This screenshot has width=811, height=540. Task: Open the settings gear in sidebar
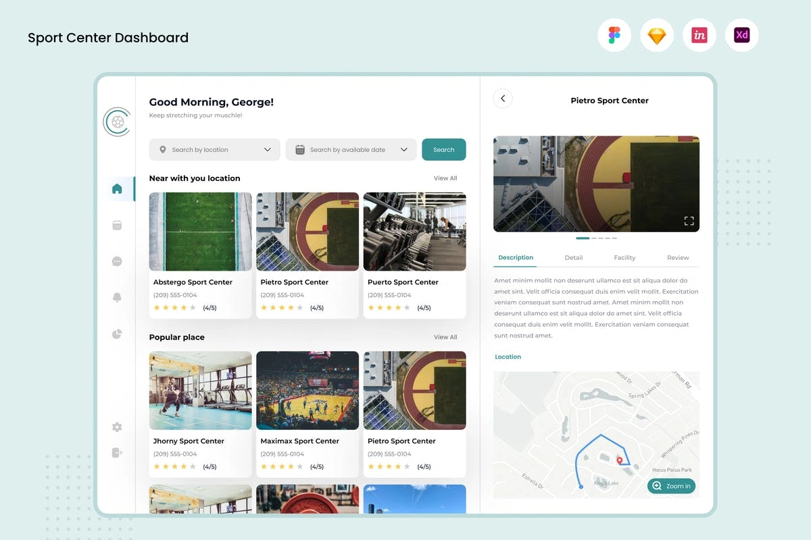pos(117,427)
